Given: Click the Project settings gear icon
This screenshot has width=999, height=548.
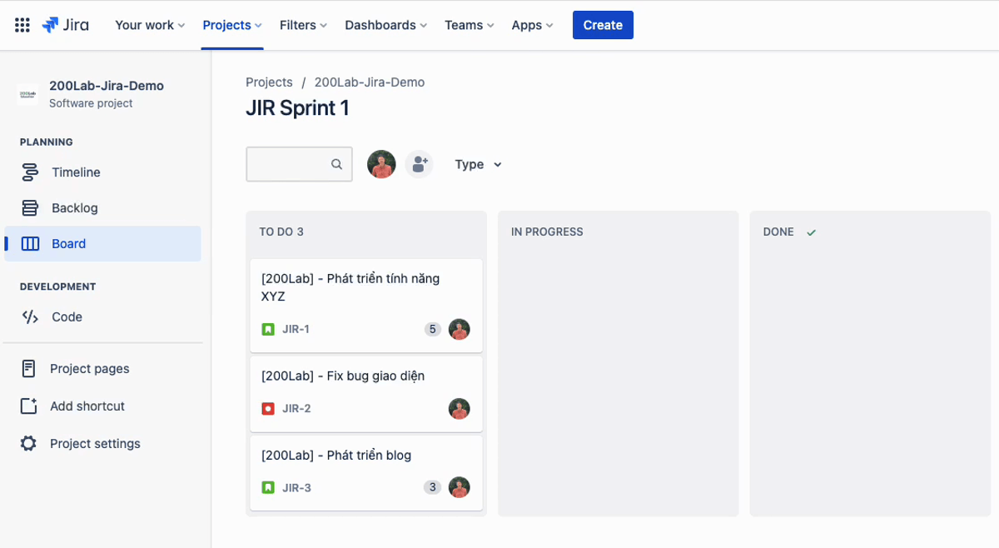Looking at the screenshot, I should 28,443.
